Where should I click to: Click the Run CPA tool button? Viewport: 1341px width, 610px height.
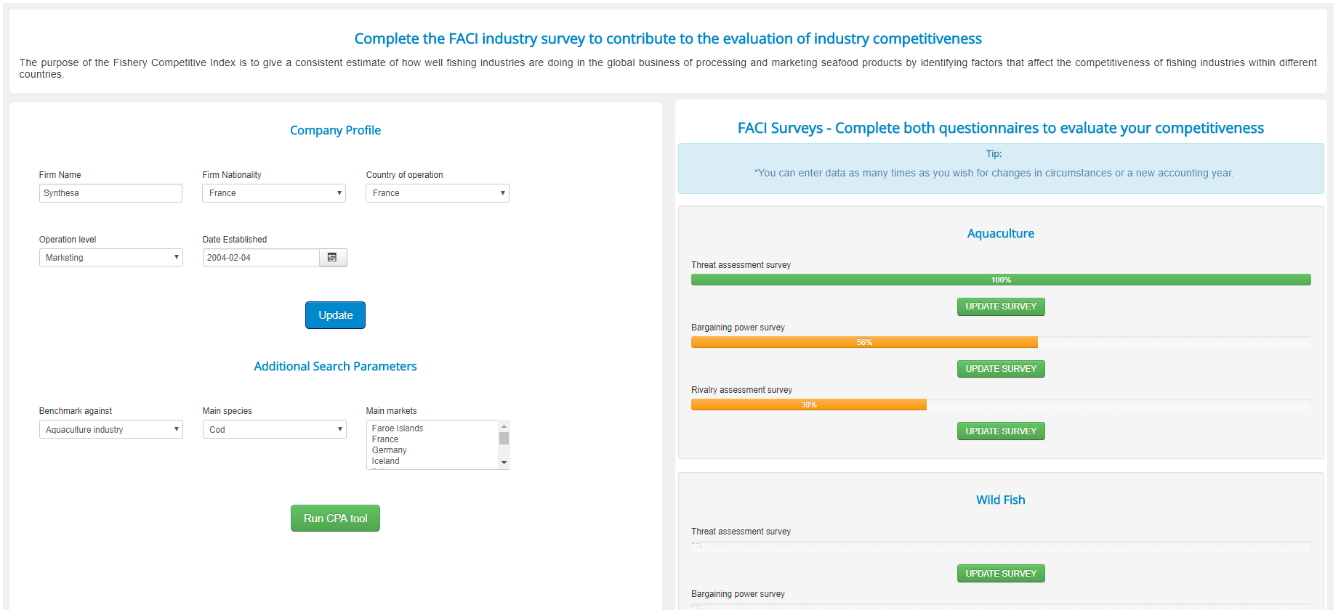335,518
